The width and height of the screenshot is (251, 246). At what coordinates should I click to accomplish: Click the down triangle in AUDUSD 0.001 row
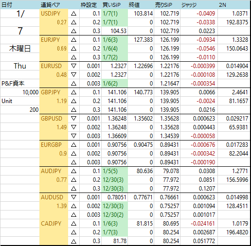[x=73, y=197]
